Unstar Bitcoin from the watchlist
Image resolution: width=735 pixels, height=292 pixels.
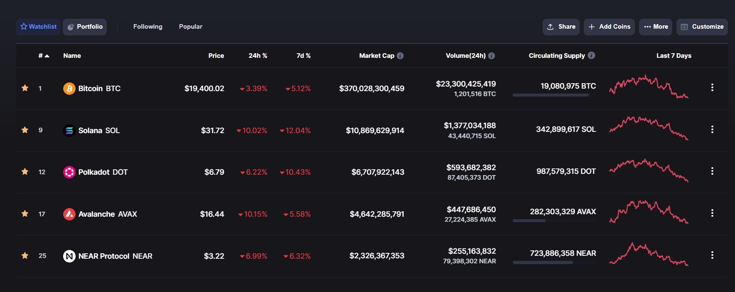pos(25,88)
